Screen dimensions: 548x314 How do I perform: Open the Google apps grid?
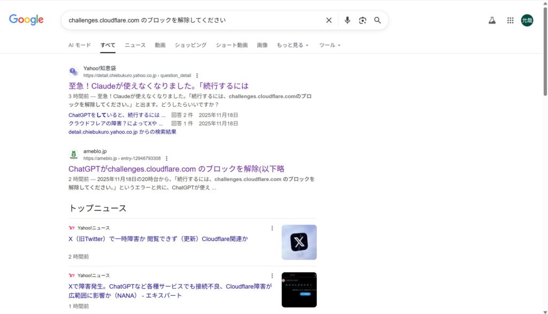510,20
